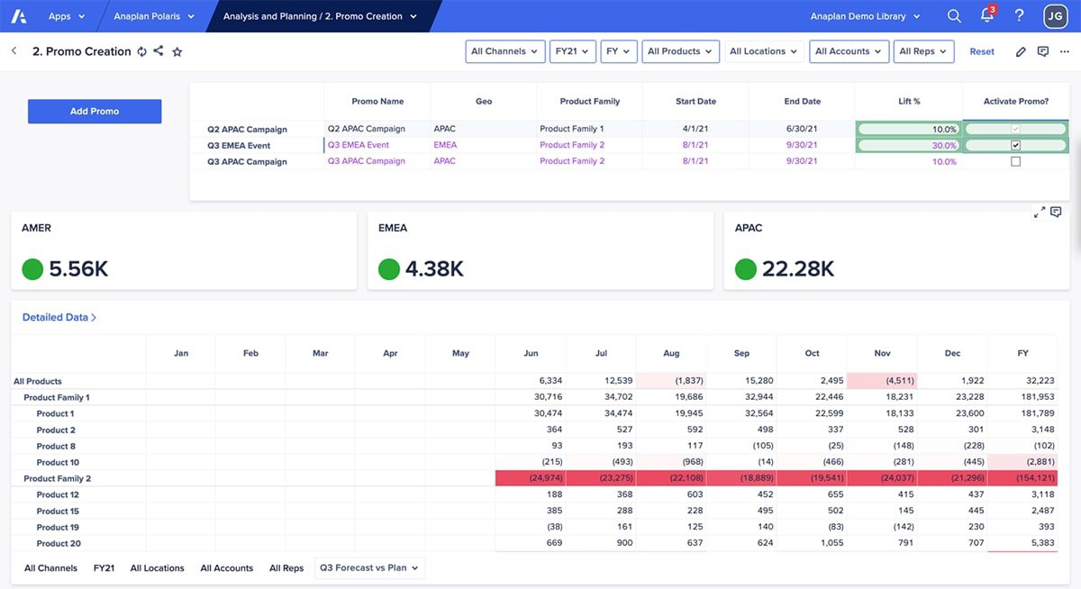Click the share icon beside page title
Screen dimensions: 1081x589
(159, 51)
